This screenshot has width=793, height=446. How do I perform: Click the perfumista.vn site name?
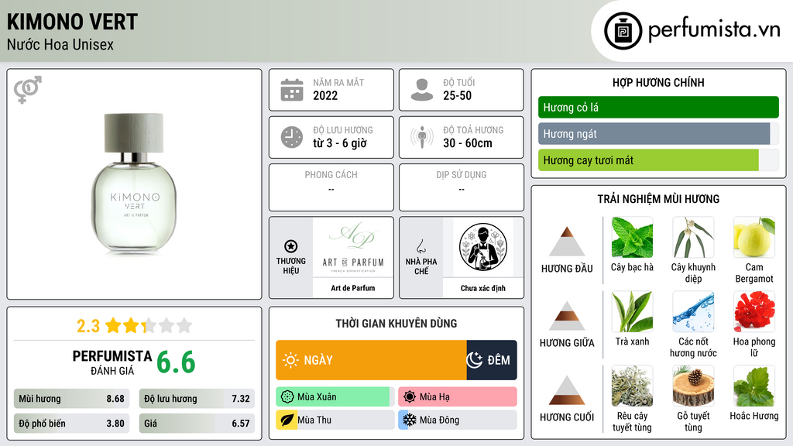click(x=714, y=30)
